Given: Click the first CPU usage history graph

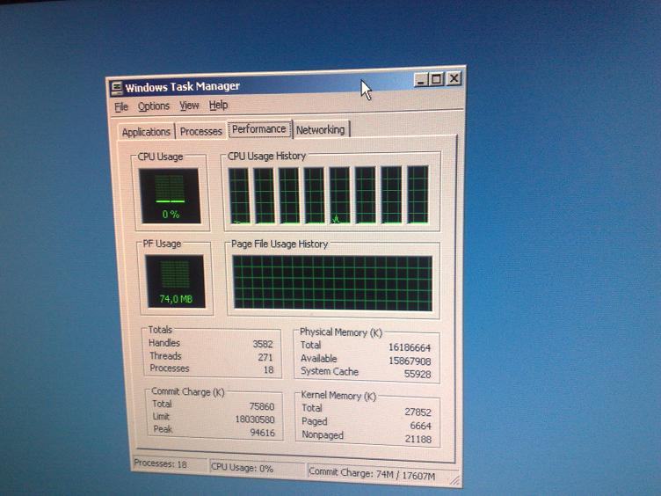Looking at the screenshot, I should pyautogui.click(x=239, y=195).
